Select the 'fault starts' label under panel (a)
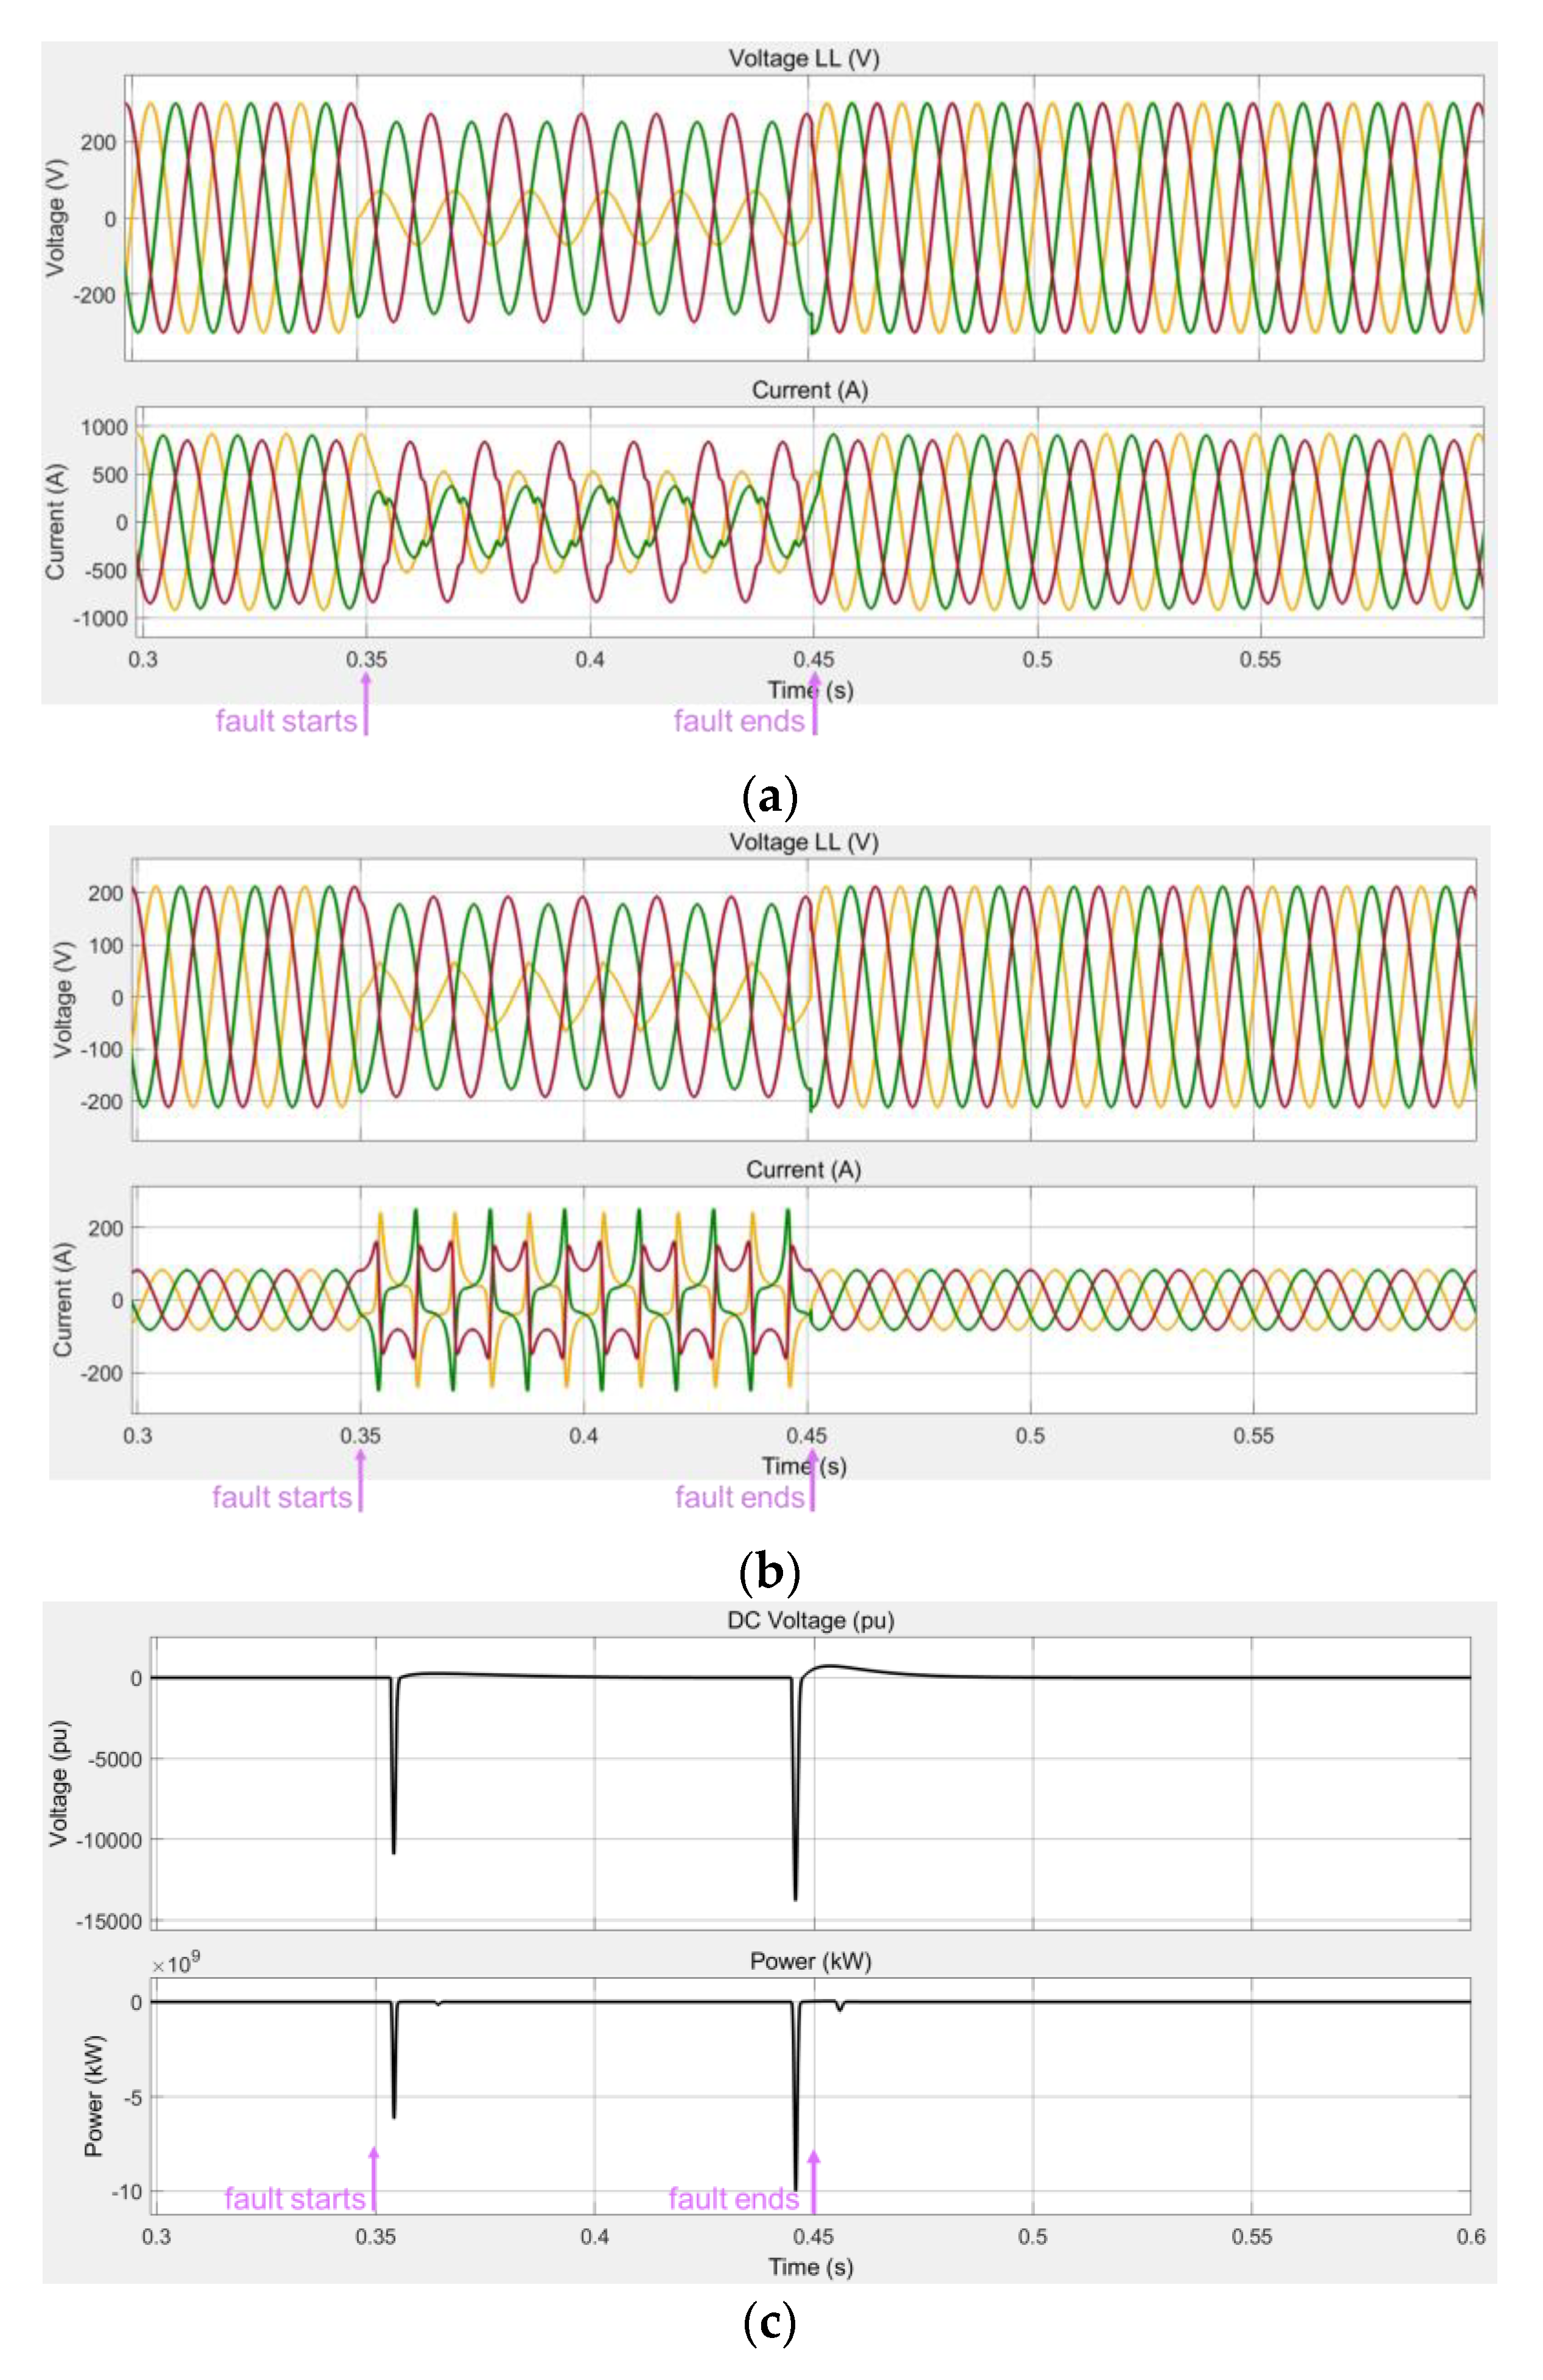Screen dimensions: 1543x2380 [286, 721]
